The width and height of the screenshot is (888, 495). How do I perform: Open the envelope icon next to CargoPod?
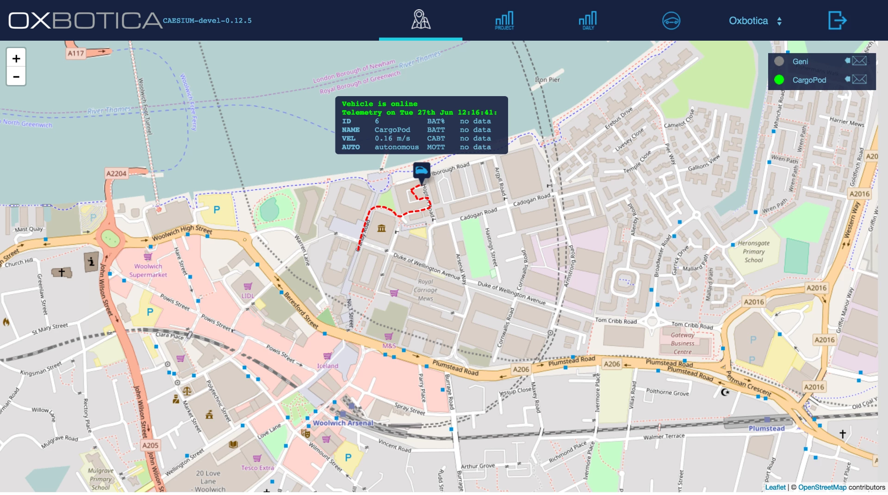pos(859,79)
